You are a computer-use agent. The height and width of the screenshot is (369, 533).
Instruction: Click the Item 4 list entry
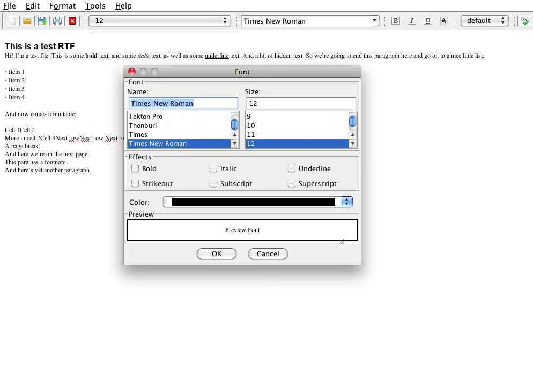click(x=14, y=97)
